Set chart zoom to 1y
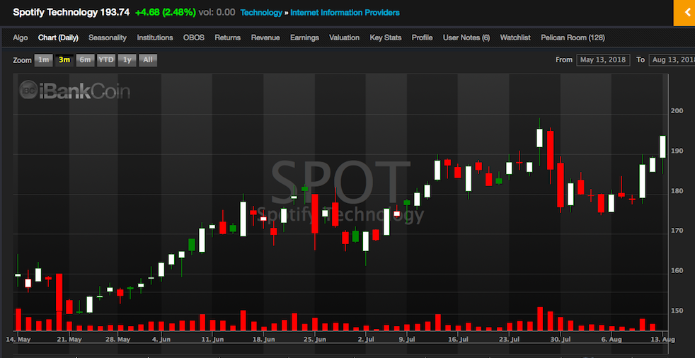Image resolution: width=695 pixels, height=358 pixels. pos(127,60)
